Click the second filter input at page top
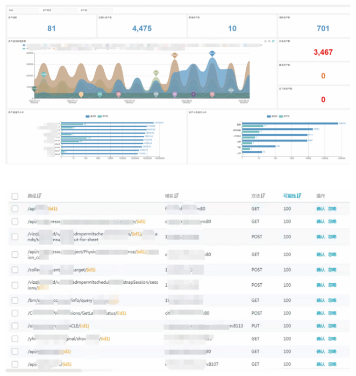This screenshot has width=356, height=376. (64, 10)
